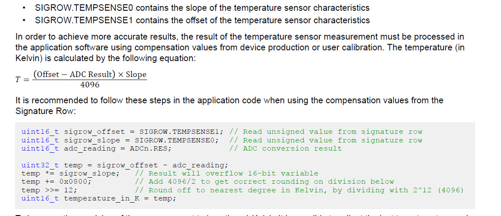Click the uint32_t temp declaration line

125,165
